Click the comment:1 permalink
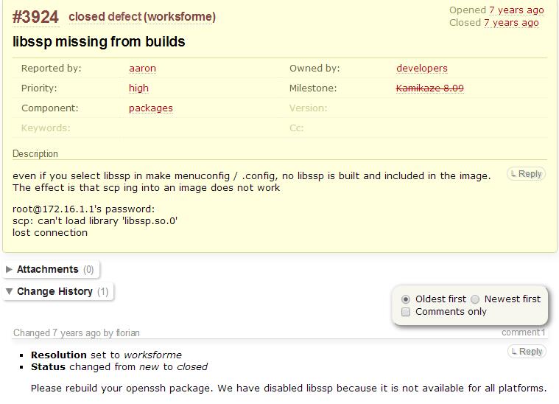 (523, 332)
